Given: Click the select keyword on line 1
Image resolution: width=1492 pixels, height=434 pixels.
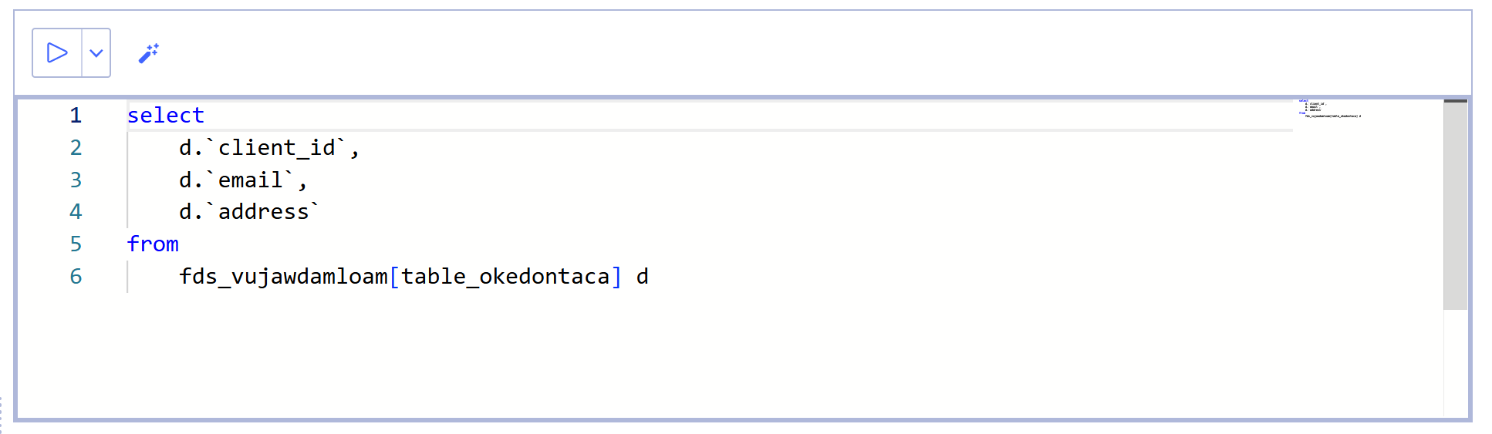Looking at the screenshot, I should click(166, 116).
